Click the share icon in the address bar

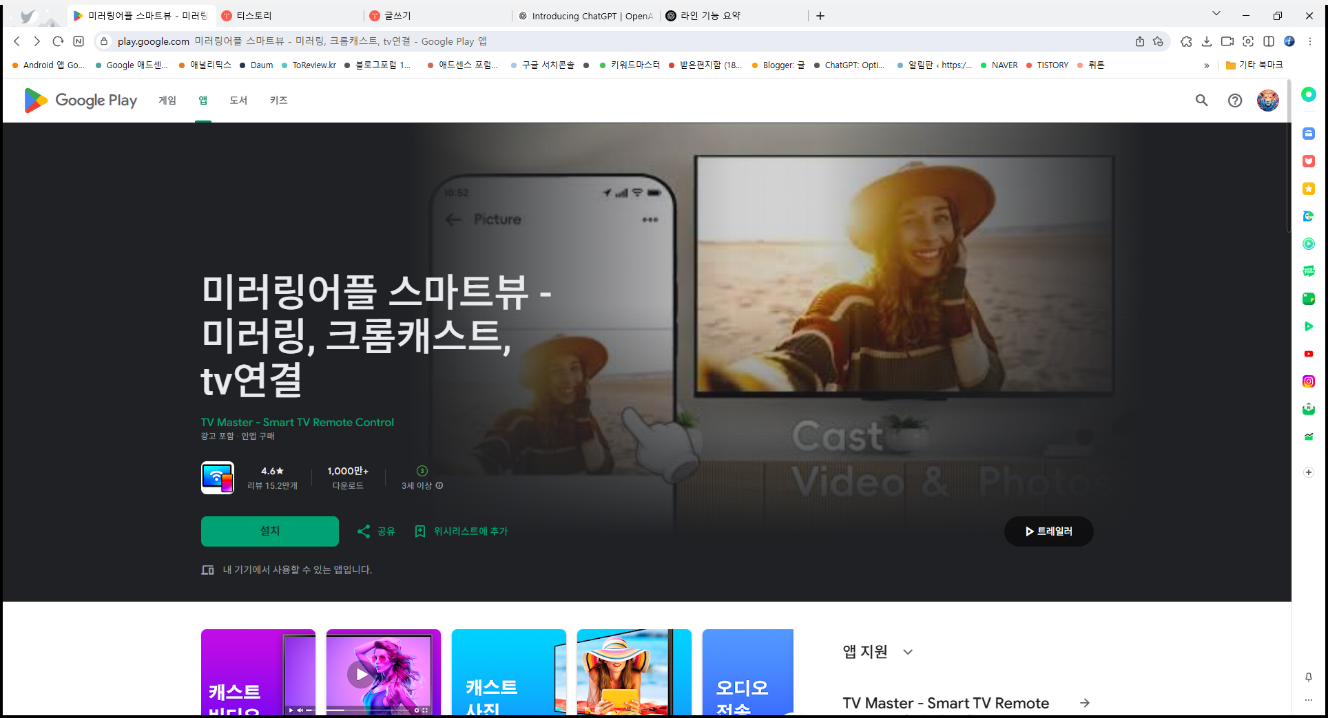tap(1140, 41)
